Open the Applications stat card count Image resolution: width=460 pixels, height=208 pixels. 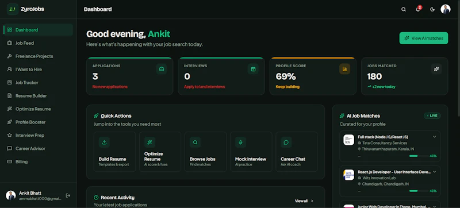point(95,77)
